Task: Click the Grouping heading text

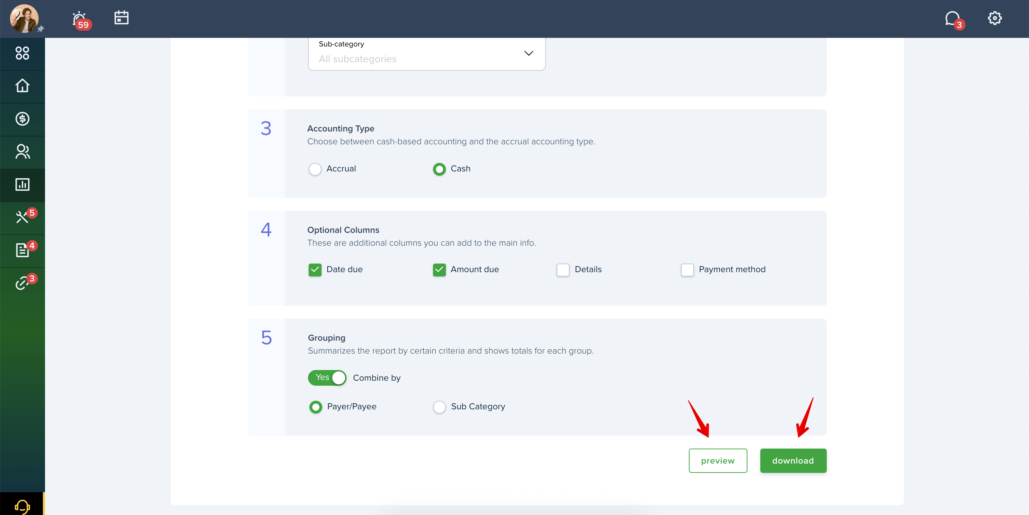Action: click(326, 338)
